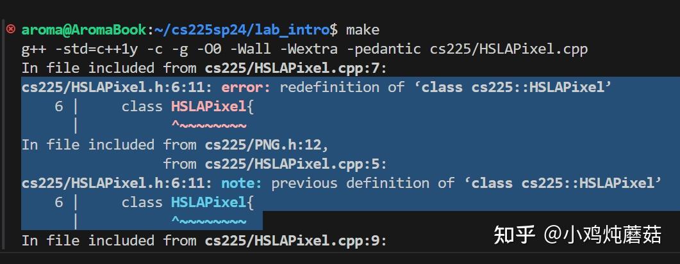This screenshot has width=680, height=264.
Task: Open the cs225/HSLAPixel.cpp:9 file link
Action: click(296, 241)
